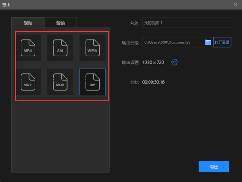Edit the 名称 file name field

click(x=187, y=23)
